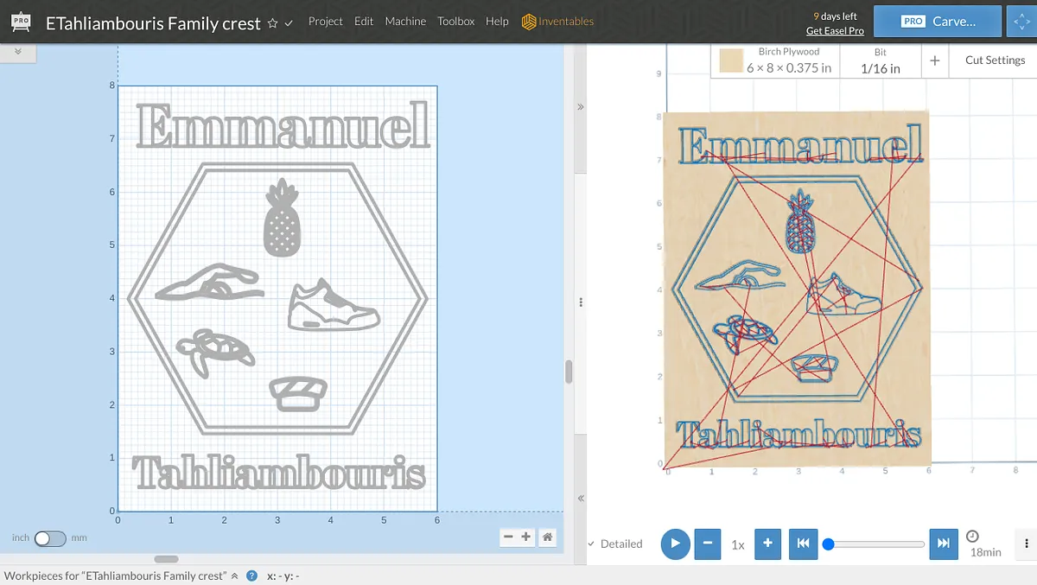Collapse the left shapes panel chevron

click(x=18, y=53)
